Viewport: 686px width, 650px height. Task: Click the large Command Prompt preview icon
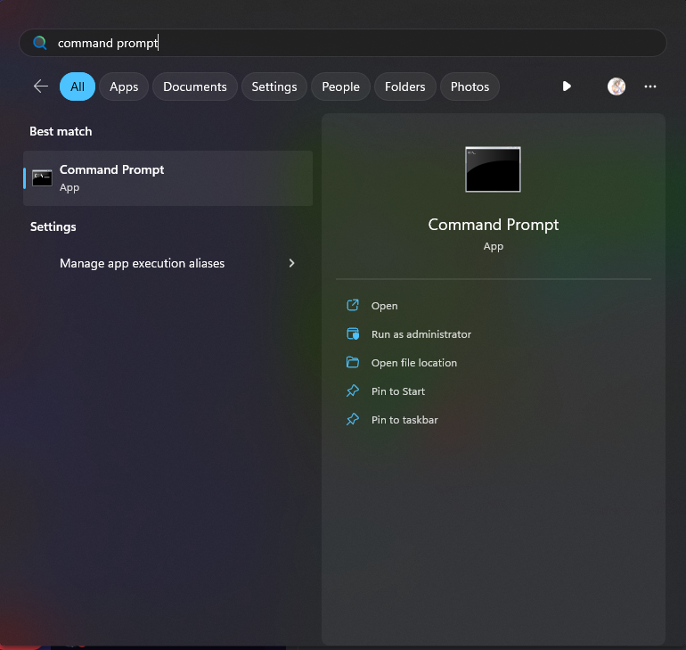(493, 169)
